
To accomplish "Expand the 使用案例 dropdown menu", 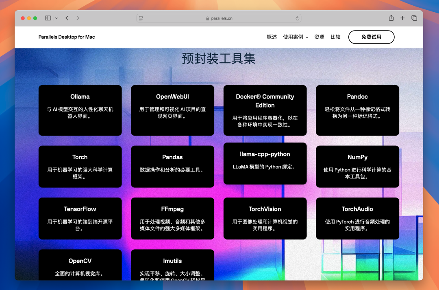I will (296, 37).
